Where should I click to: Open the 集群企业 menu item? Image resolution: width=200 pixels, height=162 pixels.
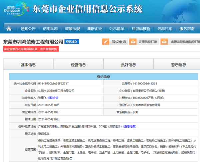(x=95, y=29)
